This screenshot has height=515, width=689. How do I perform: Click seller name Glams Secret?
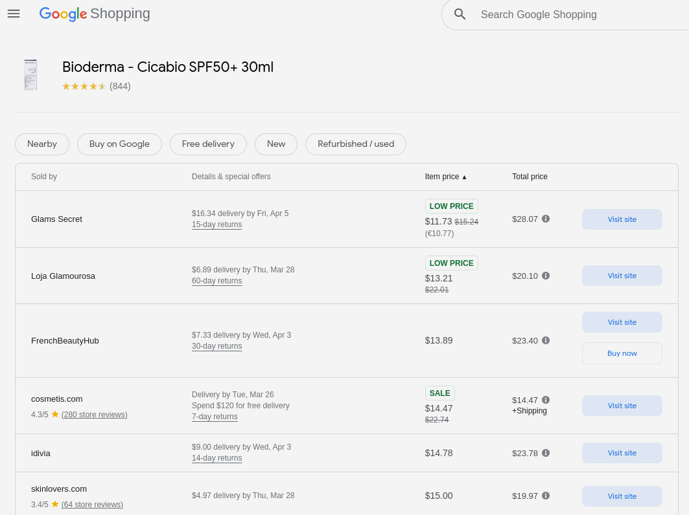[56, 219]
